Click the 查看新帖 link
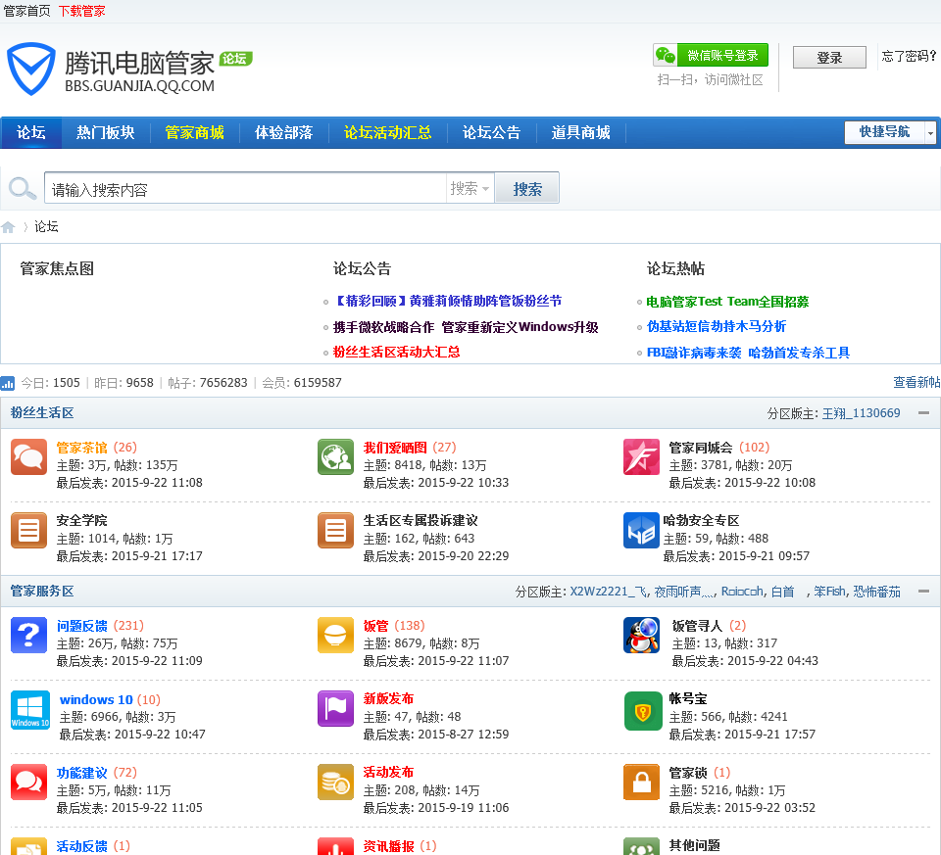The image size is (941, 855). coord(916,383)
